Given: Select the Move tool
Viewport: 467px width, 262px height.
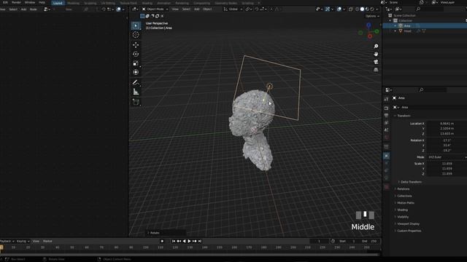Looking at the screenshot, I should click(x=136, y=45).
